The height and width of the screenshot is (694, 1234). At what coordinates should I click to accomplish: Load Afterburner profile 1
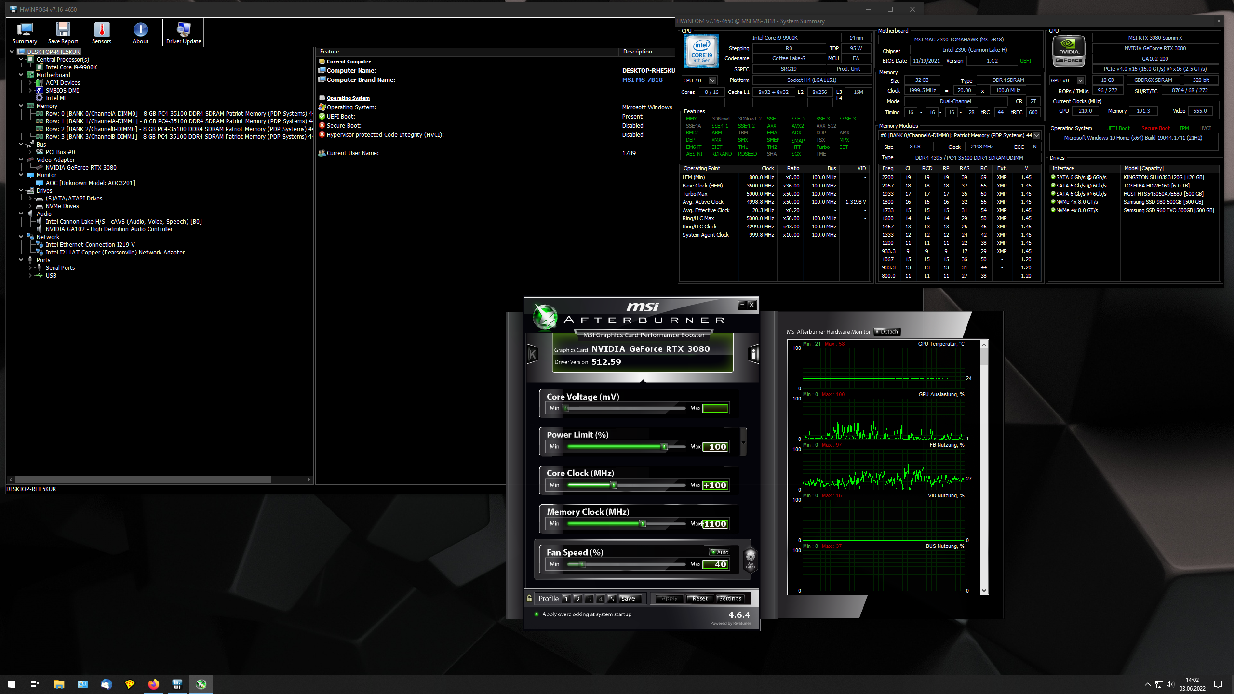point(566,599)
